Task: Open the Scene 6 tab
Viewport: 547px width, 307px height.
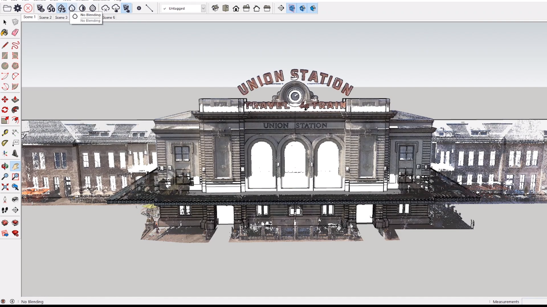Action: (109, 17)
